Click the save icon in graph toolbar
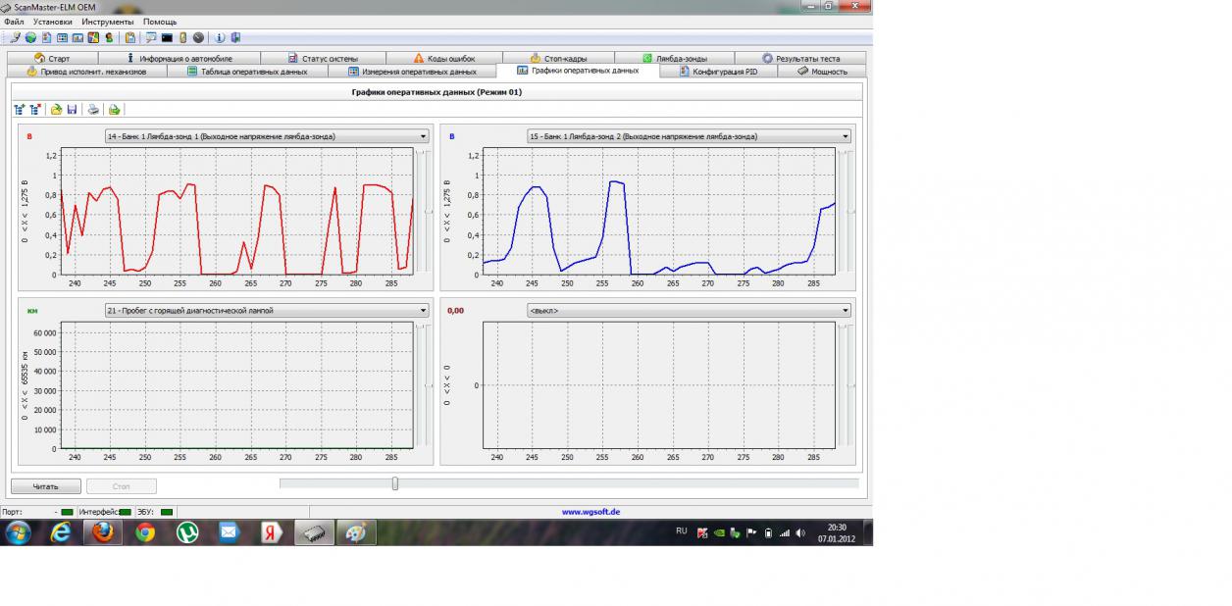The width and height of the screenshot is (1232, 606). [73, 110]
